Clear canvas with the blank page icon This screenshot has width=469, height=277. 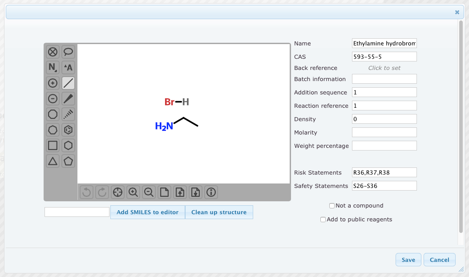tap(164, 192)
